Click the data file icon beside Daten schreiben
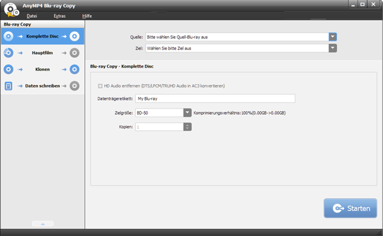 click(x=8, y=86)
